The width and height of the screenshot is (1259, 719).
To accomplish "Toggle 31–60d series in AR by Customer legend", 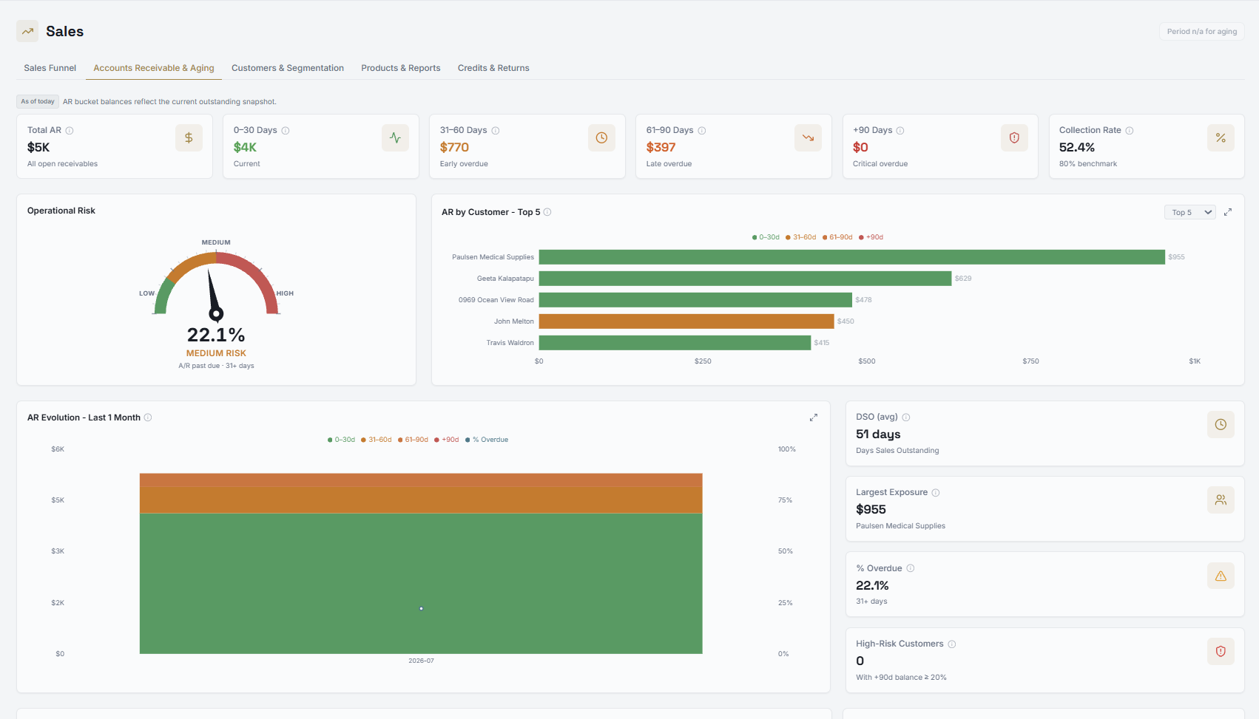I will tap(801, 237).
